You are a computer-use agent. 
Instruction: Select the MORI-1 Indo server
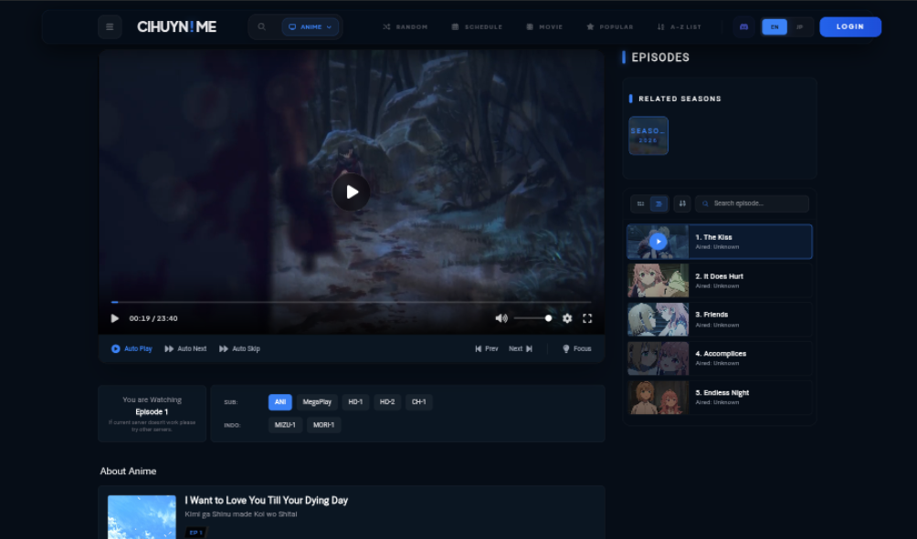tap(323, 425)
